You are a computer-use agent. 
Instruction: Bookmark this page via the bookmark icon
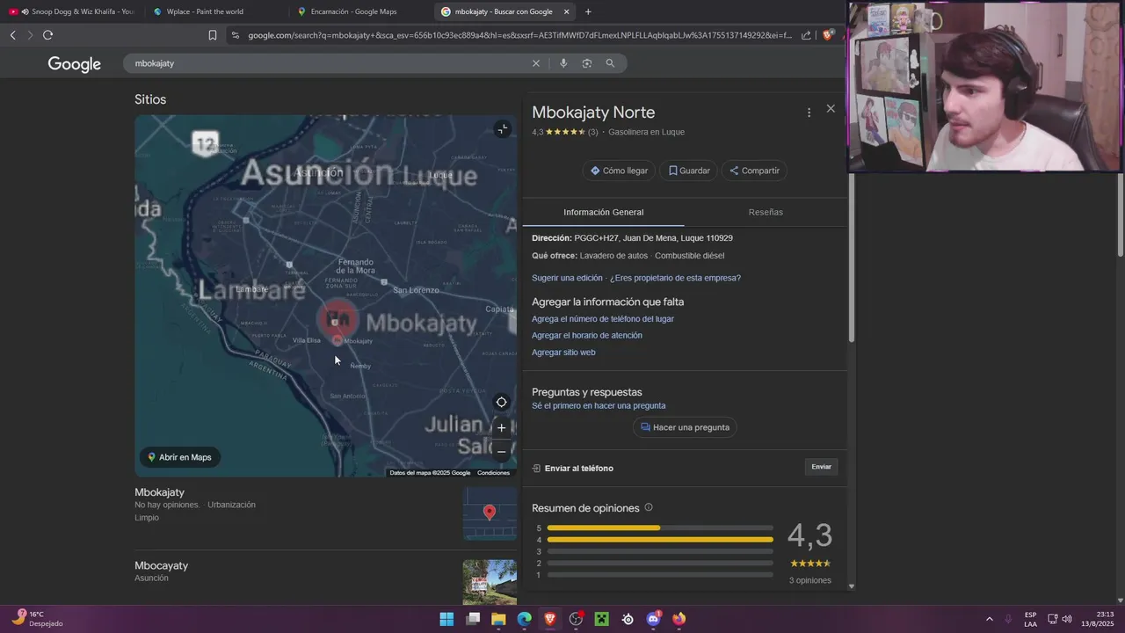[213, 35]
